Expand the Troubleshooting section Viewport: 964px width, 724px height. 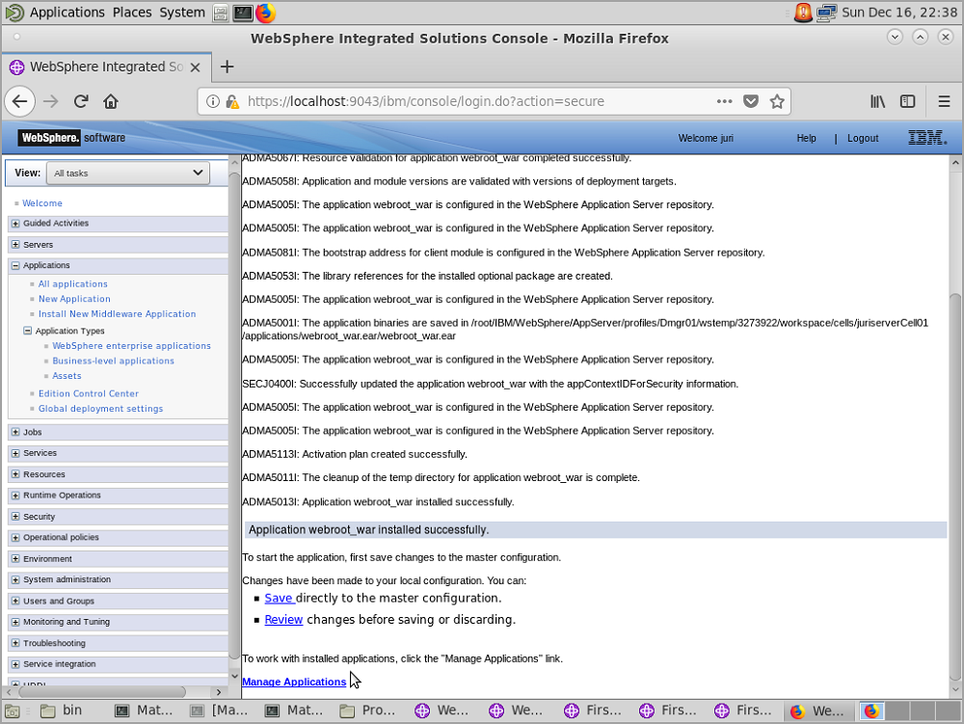[15, 643]
